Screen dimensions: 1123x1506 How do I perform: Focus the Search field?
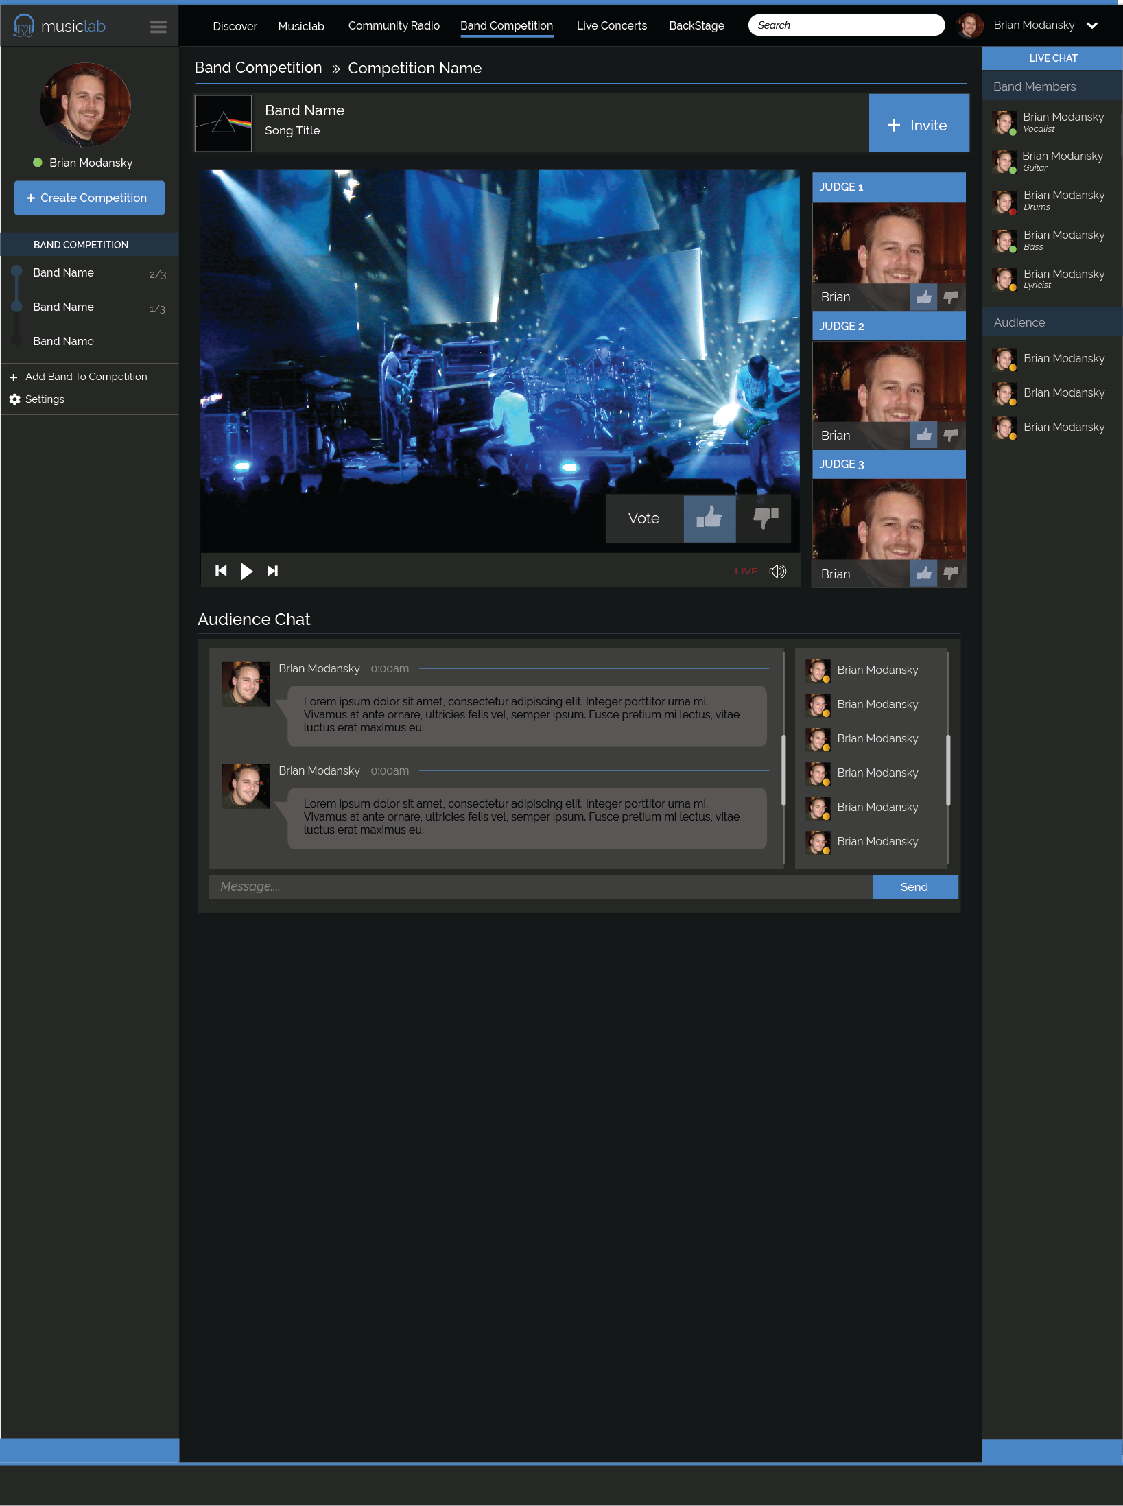846,25
